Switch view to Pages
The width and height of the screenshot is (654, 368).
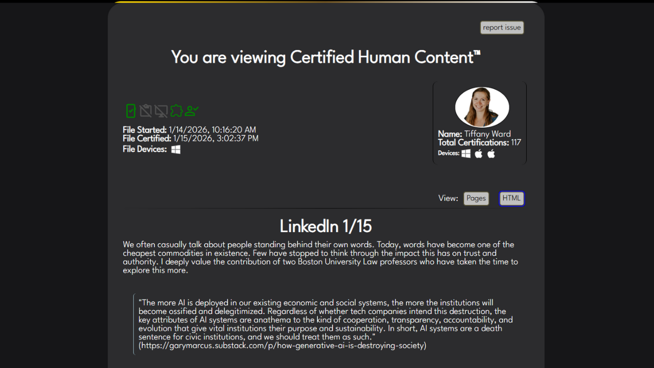476,198
